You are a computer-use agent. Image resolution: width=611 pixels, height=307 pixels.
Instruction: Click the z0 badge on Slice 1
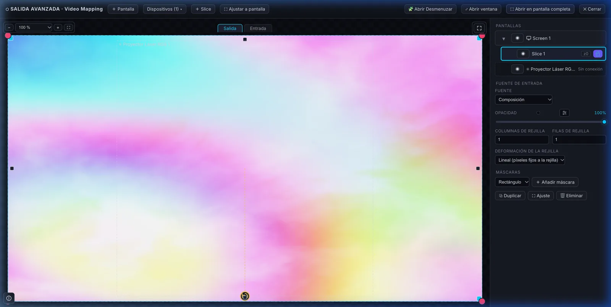[x=586, y=54]
